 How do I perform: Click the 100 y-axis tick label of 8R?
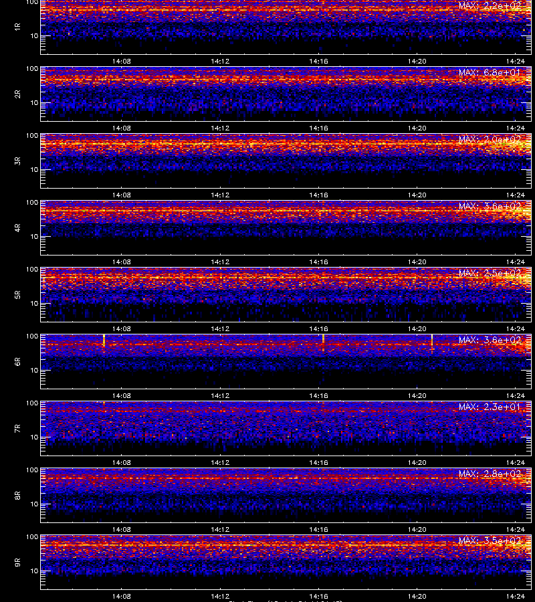32,470
